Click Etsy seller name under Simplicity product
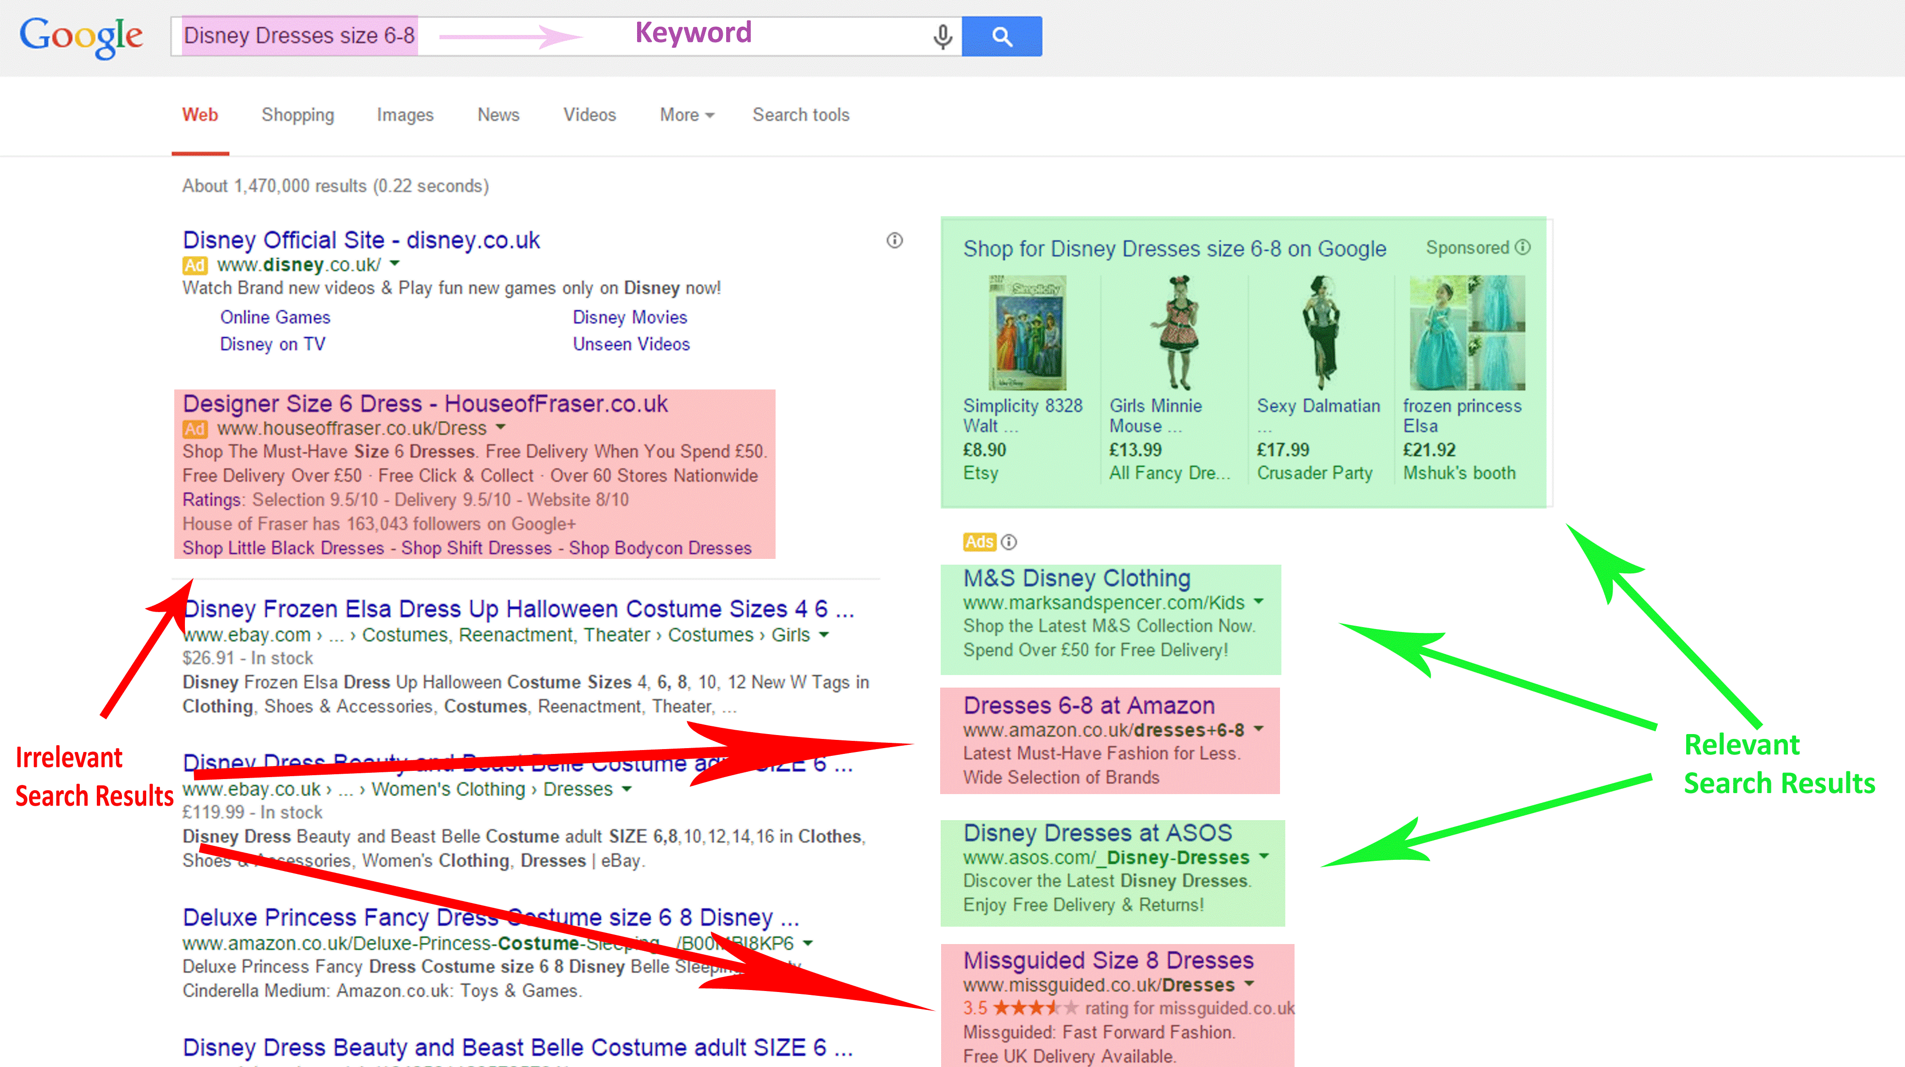This screenshot has width=1905, height=1067. tap(981, 473)
